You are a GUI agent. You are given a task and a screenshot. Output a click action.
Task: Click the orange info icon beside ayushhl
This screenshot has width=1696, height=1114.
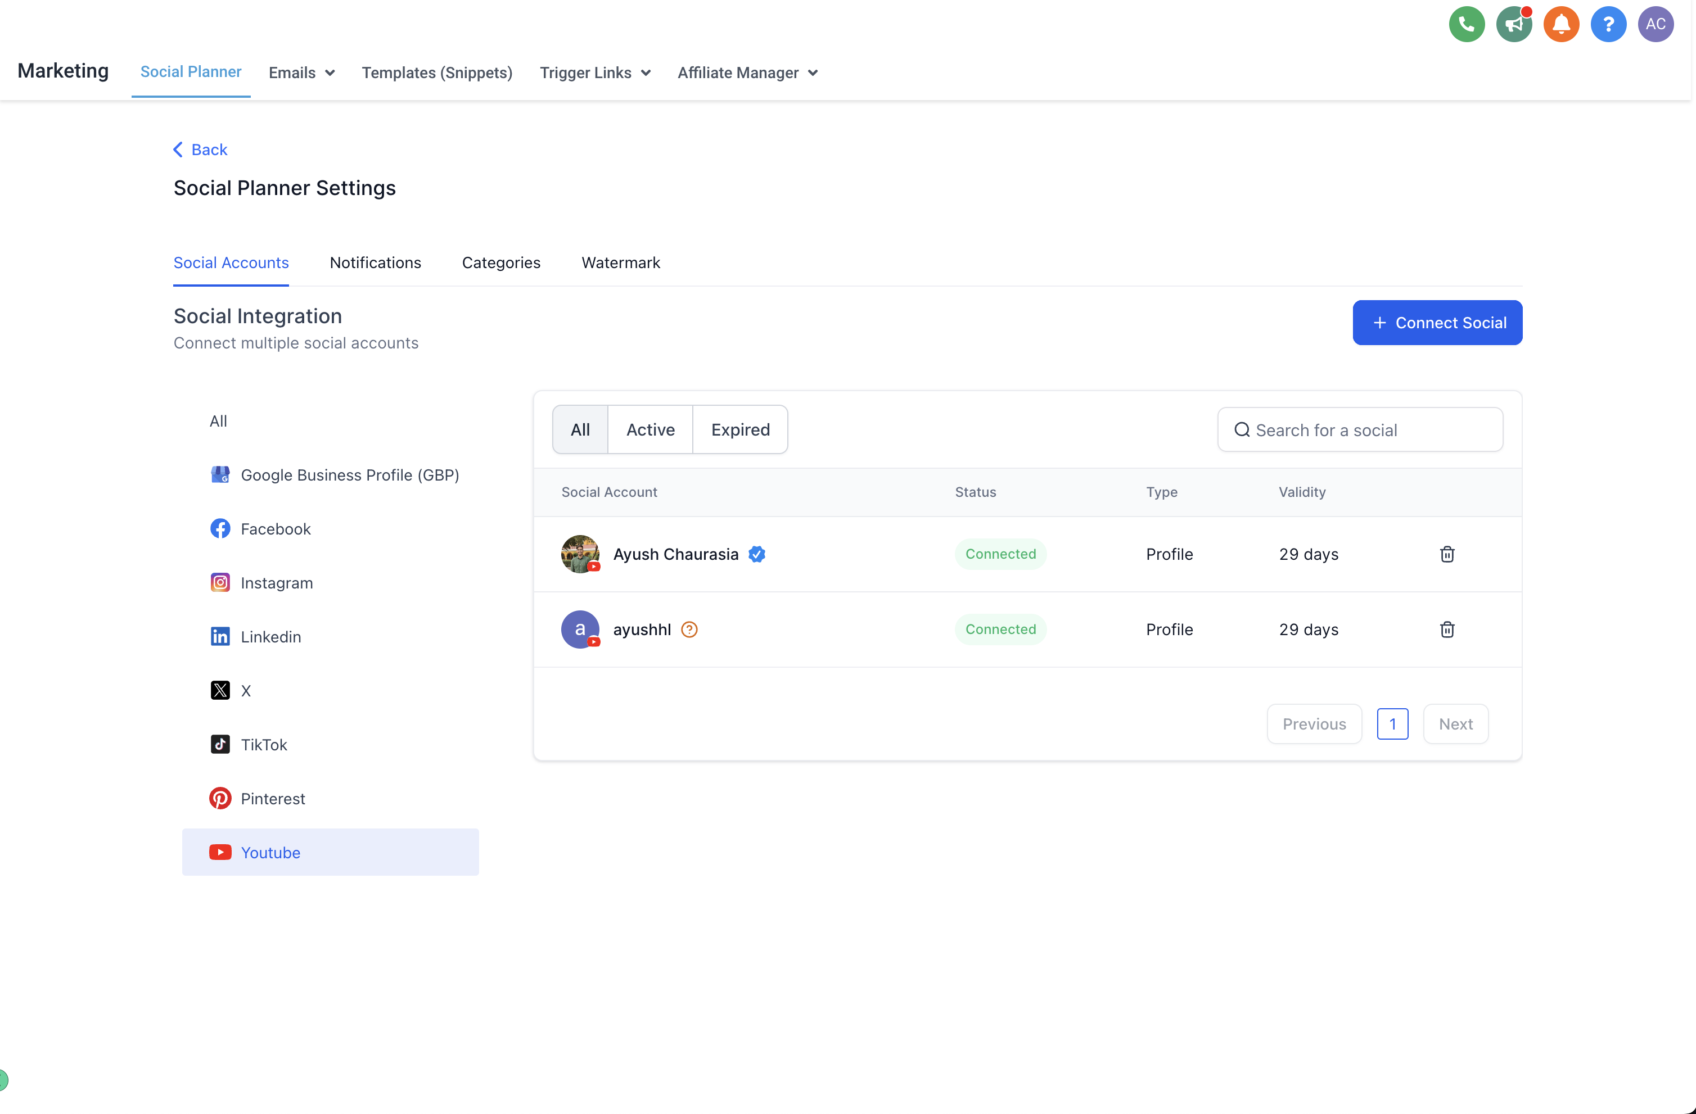688,630
